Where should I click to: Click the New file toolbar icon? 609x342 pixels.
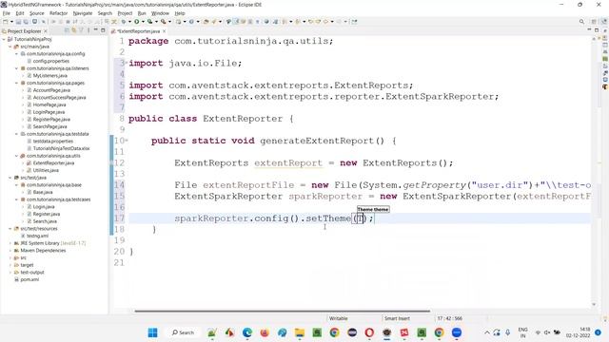[6, 22]
